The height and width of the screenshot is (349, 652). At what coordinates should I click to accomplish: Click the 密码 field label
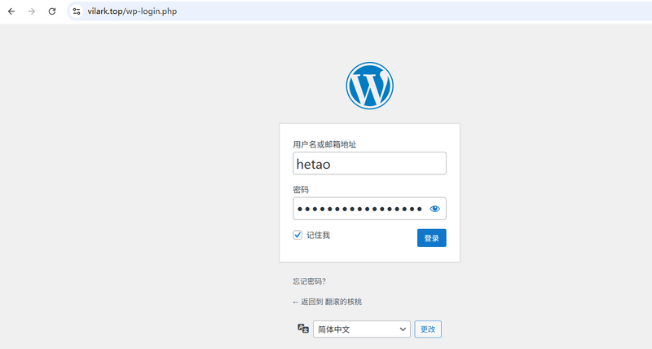point(301,189)
